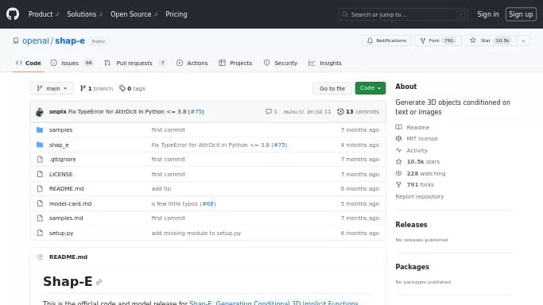Click the Go to file button
The width and height of the screenshot is (543, 305).
coord(332,88)
